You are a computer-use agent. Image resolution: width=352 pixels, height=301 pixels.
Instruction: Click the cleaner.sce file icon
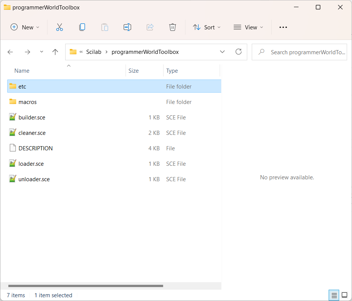13,133
